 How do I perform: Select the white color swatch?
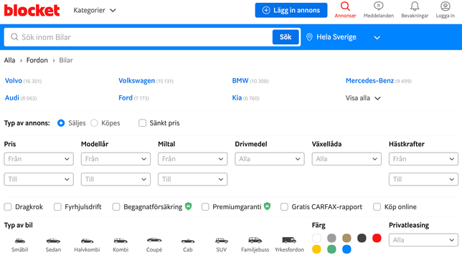tap(316, 238)
